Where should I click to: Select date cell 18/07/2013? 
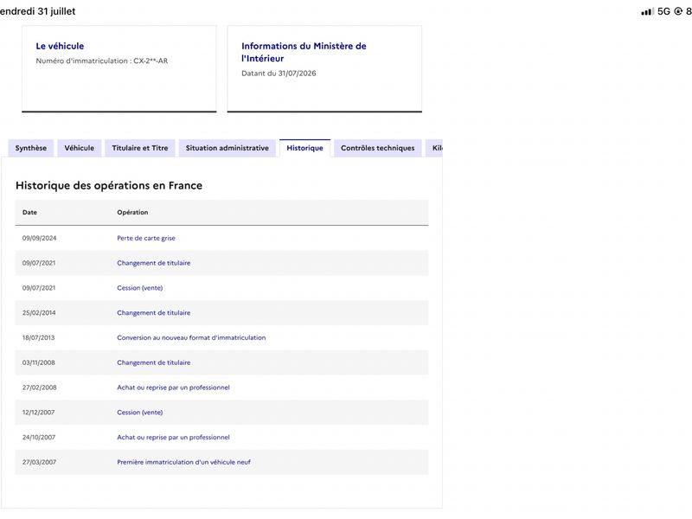click(38, 337)
